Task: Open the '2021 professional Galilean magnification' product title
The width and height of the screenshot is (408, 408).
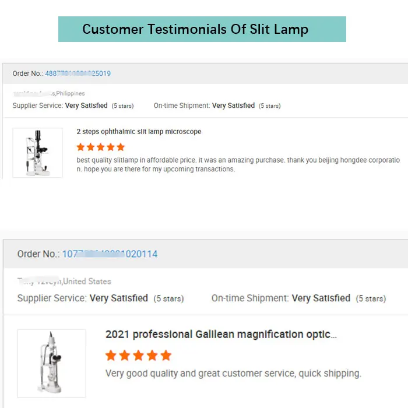Action: pos(221,335)
